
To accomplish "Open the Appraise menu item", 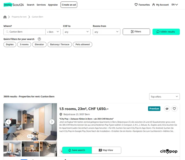I will [53, 5].
